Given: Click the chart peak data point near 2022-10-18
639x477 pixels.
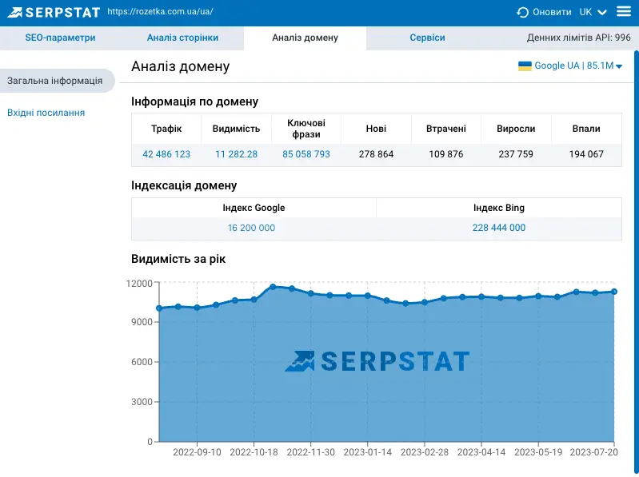Looking at the screenshot, I should [x=273, y=287].
